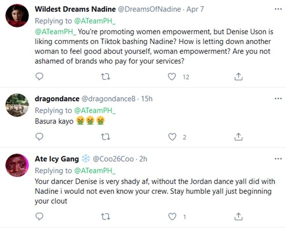Like the tweet with 12 likes

coord(172,77)
